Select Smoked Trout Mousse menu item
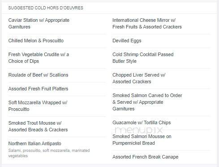Viewport: 219px width, 167px height. click(38, 126)
